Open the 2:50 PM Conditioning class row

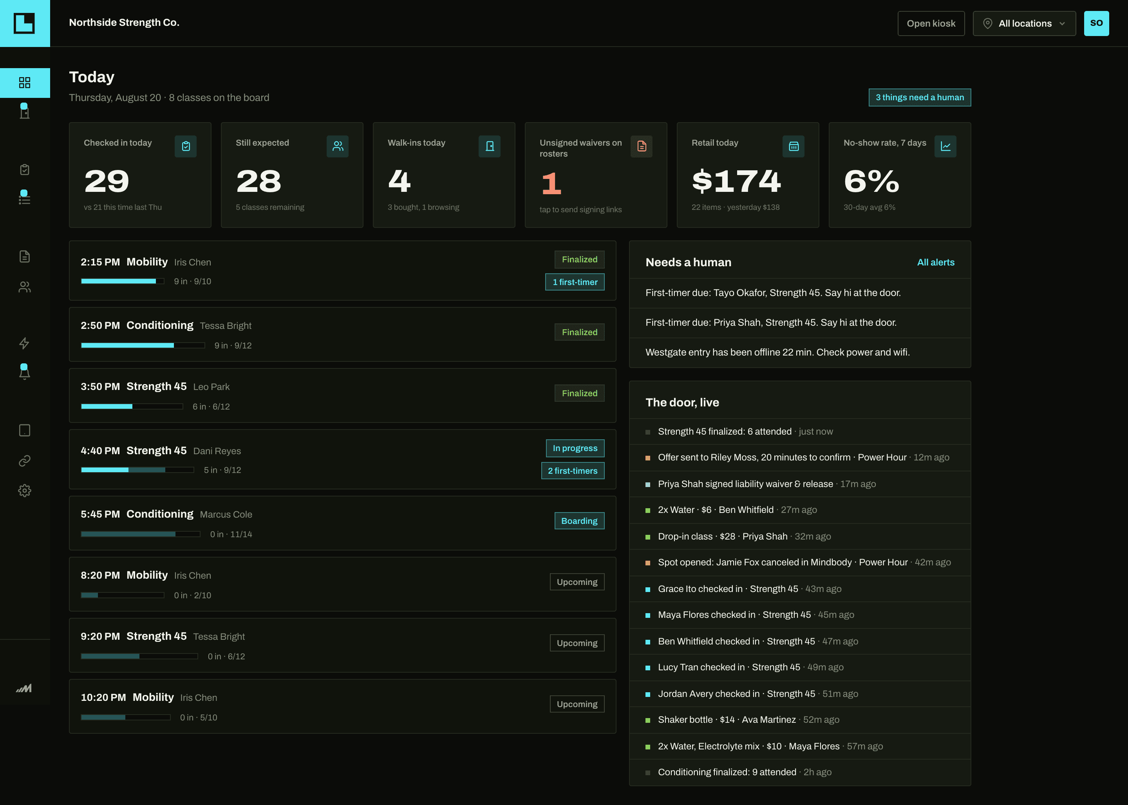pyautogui.click(x=343, y=335)
